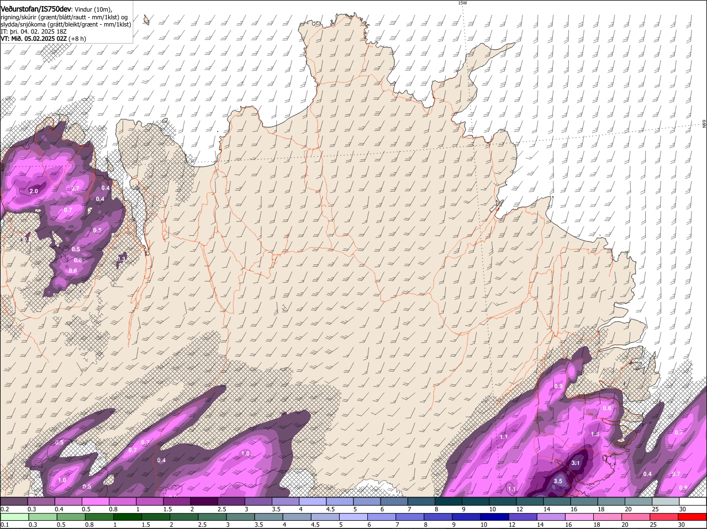
Task: Pick the purple legend swatch between 0.3 and 0.4
Action: click(x=41, y=501)
